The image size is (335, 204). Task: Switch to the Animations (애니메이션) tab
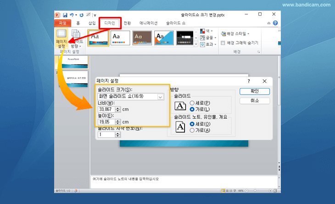click(x=149, y=23)
